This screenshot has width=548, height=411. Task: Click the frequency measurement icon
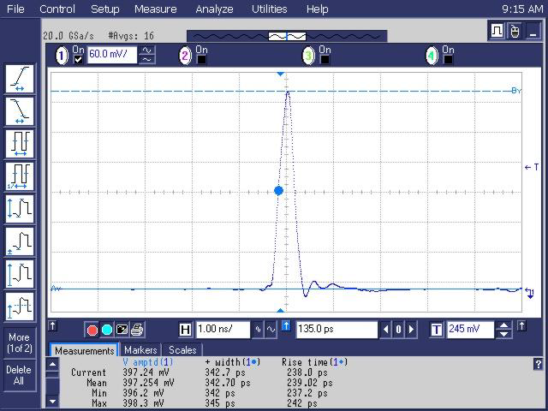coord(19,176)
